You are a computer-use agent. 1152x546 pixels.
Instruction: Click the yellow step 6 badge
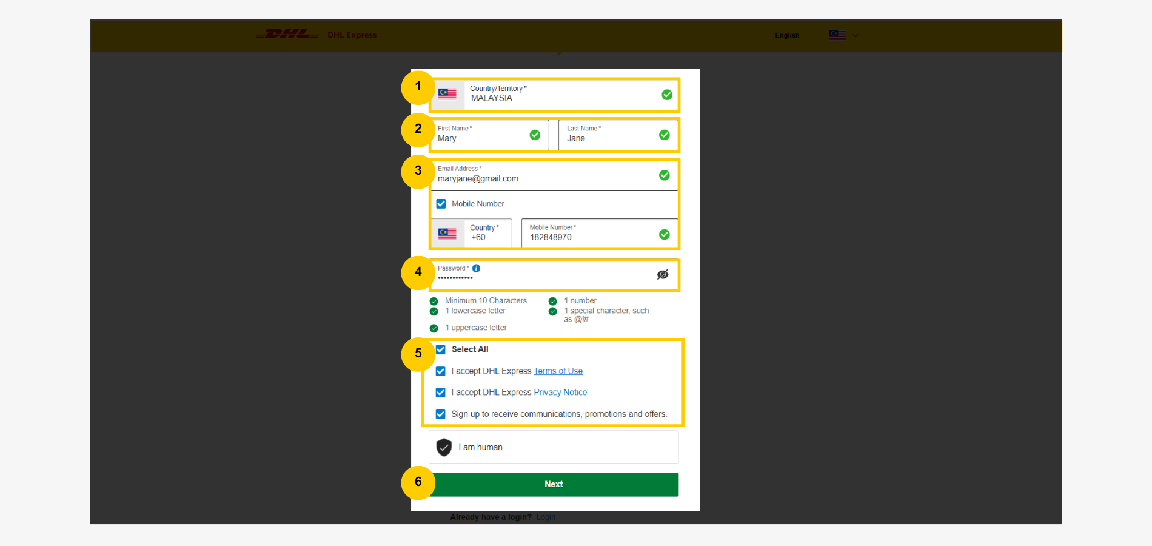pos(418,482)
